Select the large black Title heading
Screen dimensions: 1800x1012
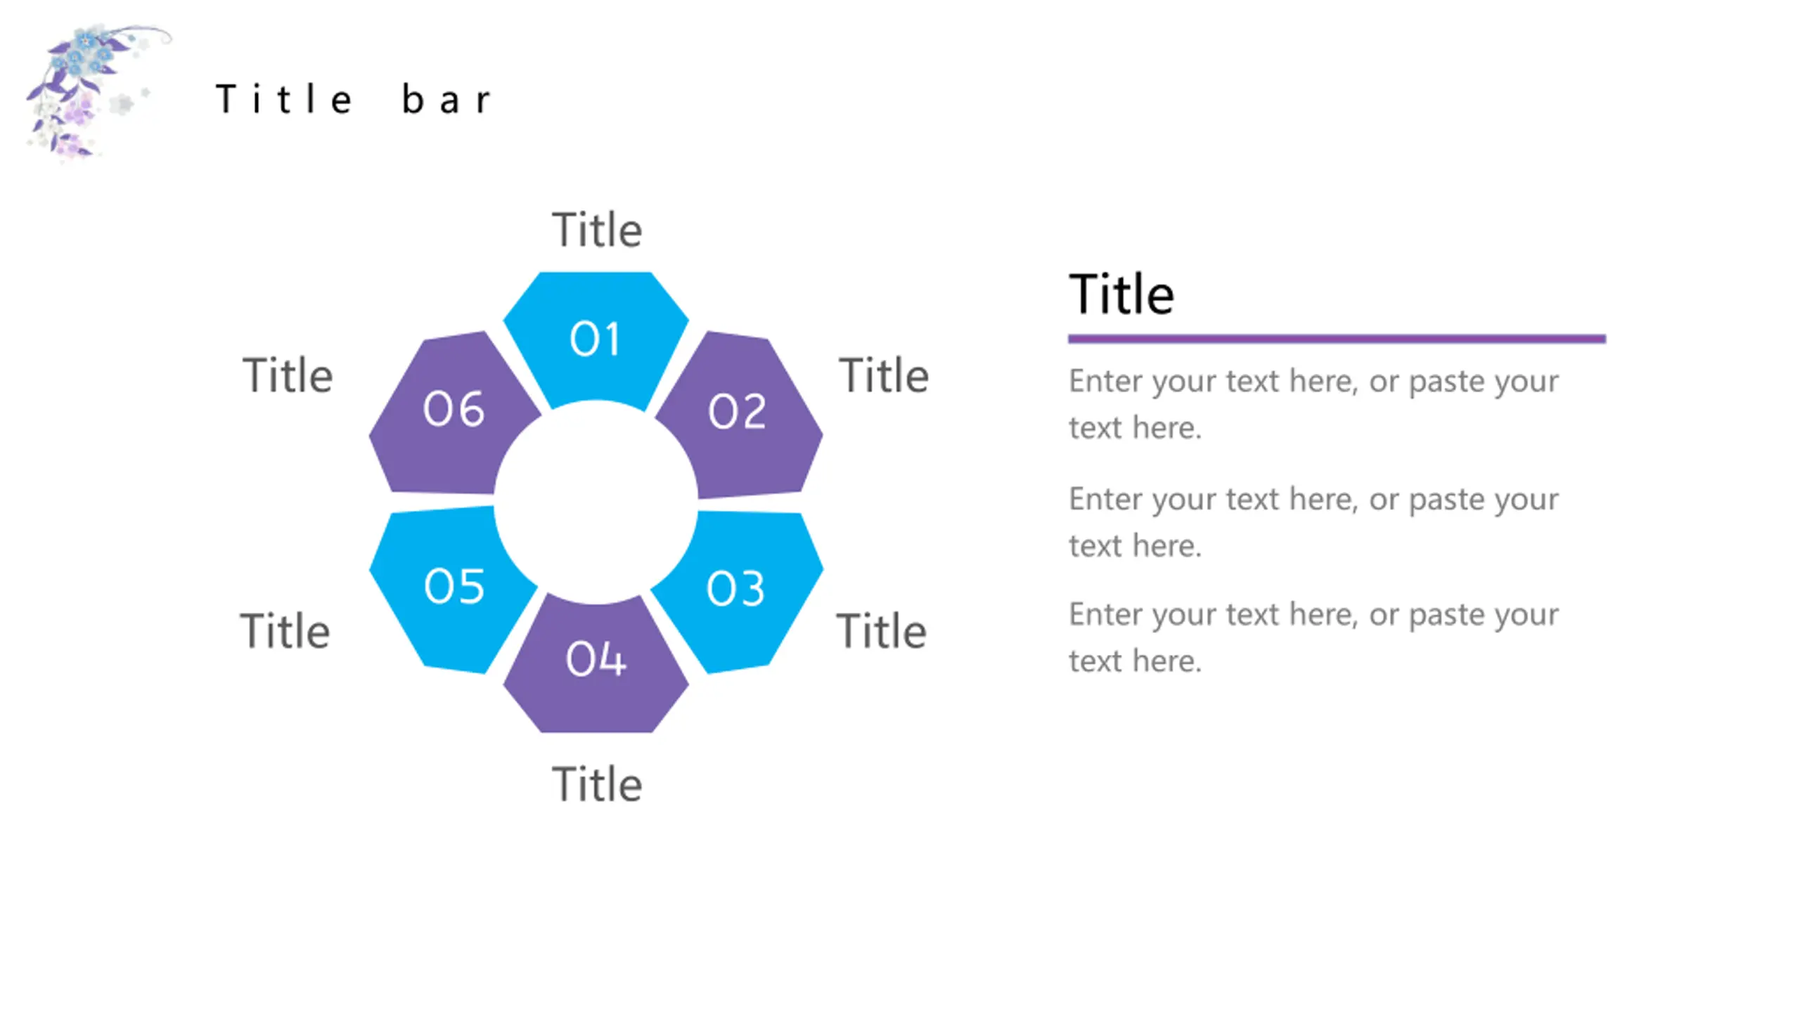[1121, 294]
